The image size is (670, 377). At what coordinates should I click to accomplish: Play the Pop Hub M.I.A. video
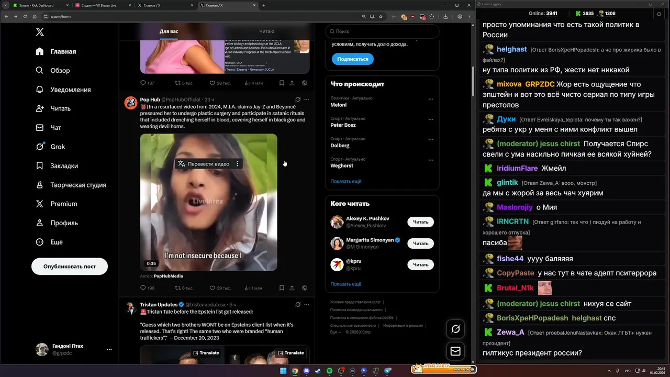click(x=208, y=202)
